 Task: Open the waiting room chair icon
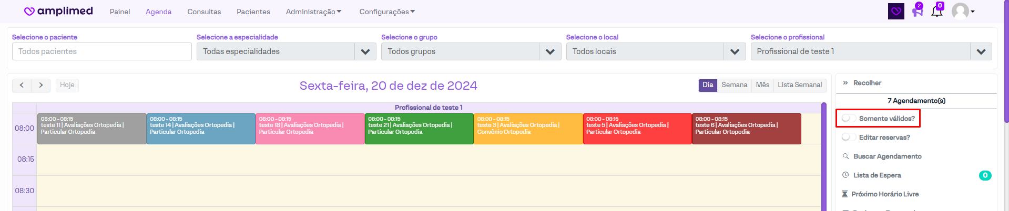[918, 11]
